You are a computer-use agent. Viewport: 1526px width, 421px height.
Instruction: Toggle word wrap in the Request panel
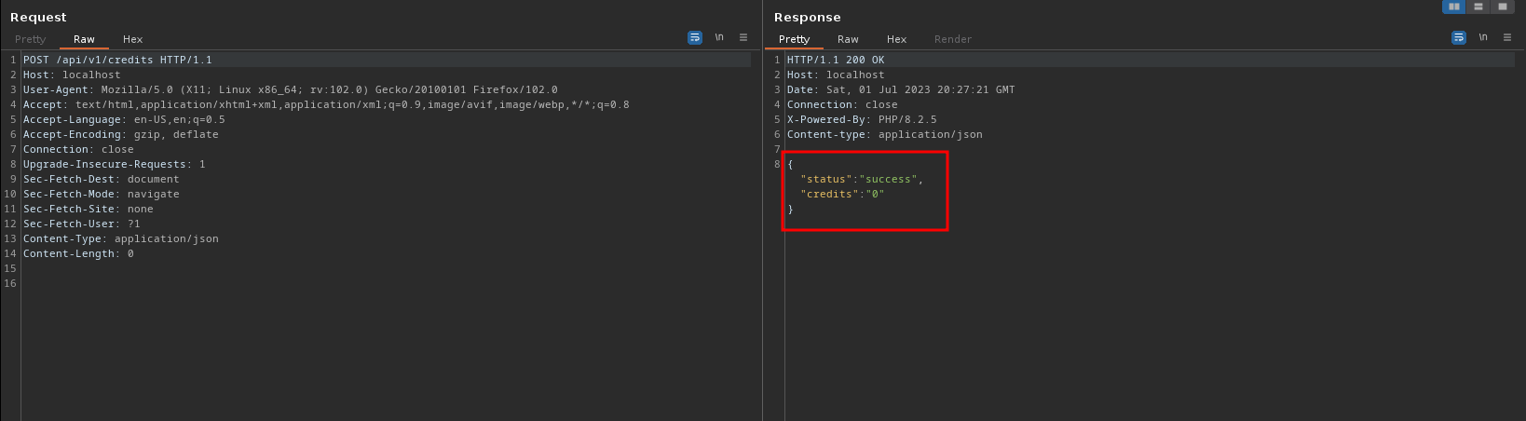click(694, 38)
